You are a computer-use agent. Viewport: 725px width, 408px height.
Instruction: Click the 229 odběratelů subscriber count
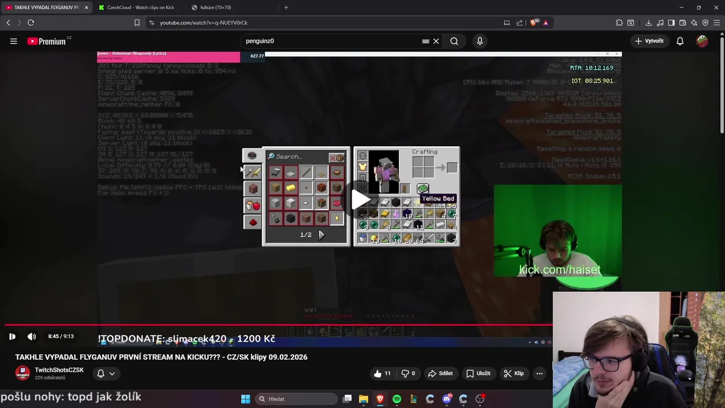(x=50, y=378)
